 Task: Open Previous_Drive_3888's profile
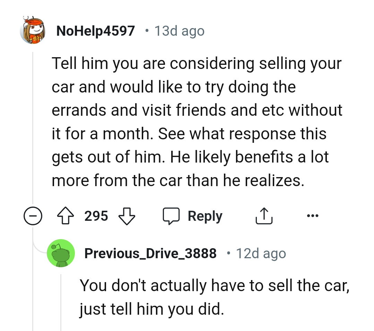point(150,253)
